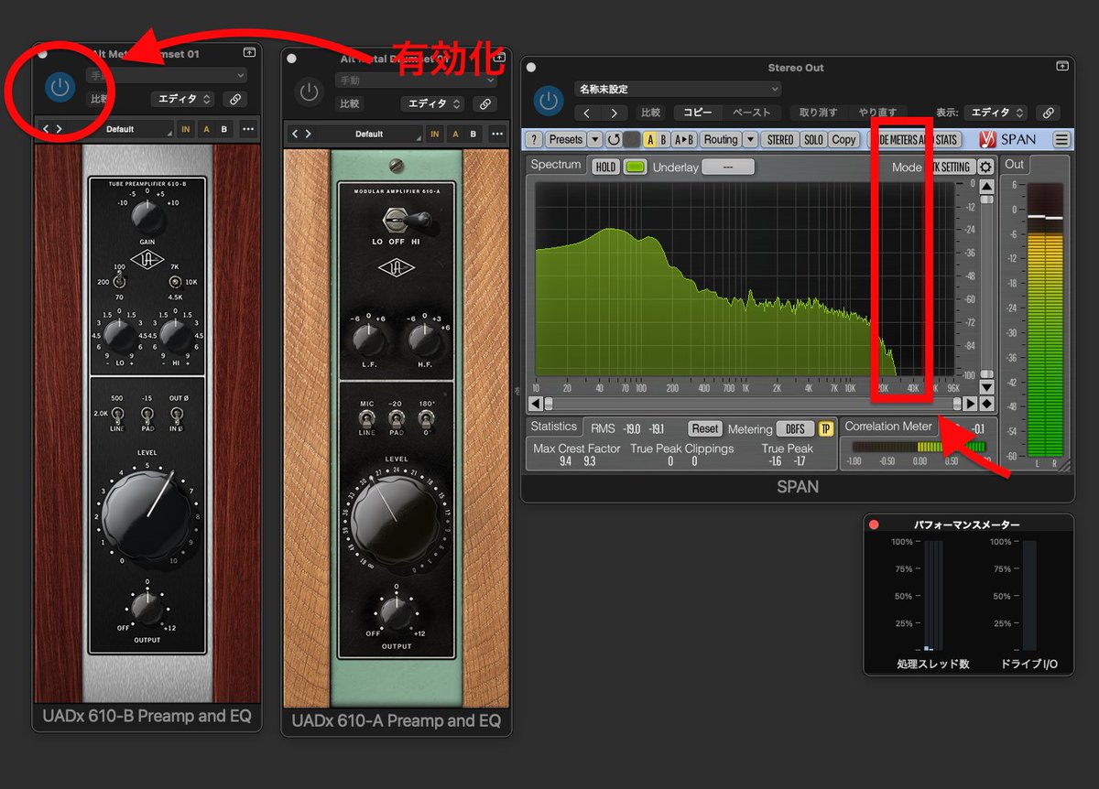Go to next preset in 610-B toolbar
Image resolution: width=1099 pixels, height=789 pixels.
click(59, 129)
